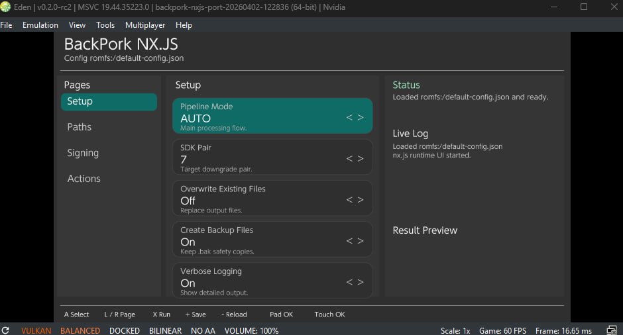Select the Setup page in sidebar
Image resolution: width=623 pixels, height=335 pixels.
(x=109, y=101)
